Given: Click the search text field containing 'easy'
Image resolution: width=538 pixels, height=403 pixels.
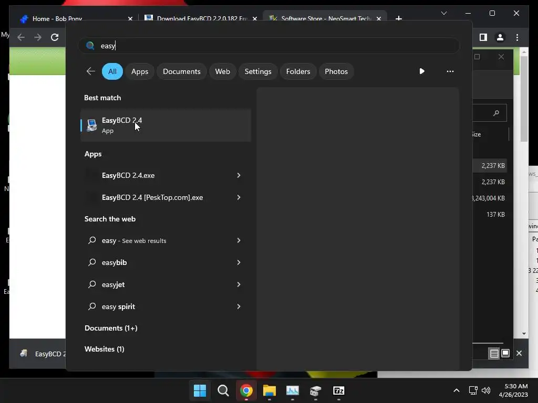Looking at the screenshot, I should point(268,46).
